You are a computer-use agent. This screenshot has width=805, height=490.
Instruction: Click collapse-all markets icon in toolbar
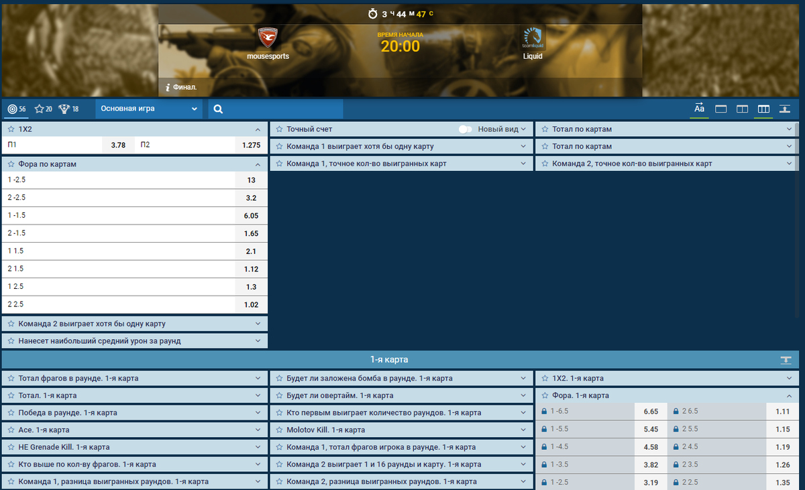[x=784, y=109]
